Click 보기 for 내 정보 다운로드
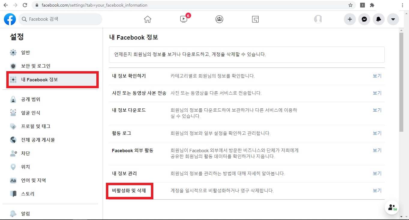Viewport: 409px width, 220px height. pos(377,110)
